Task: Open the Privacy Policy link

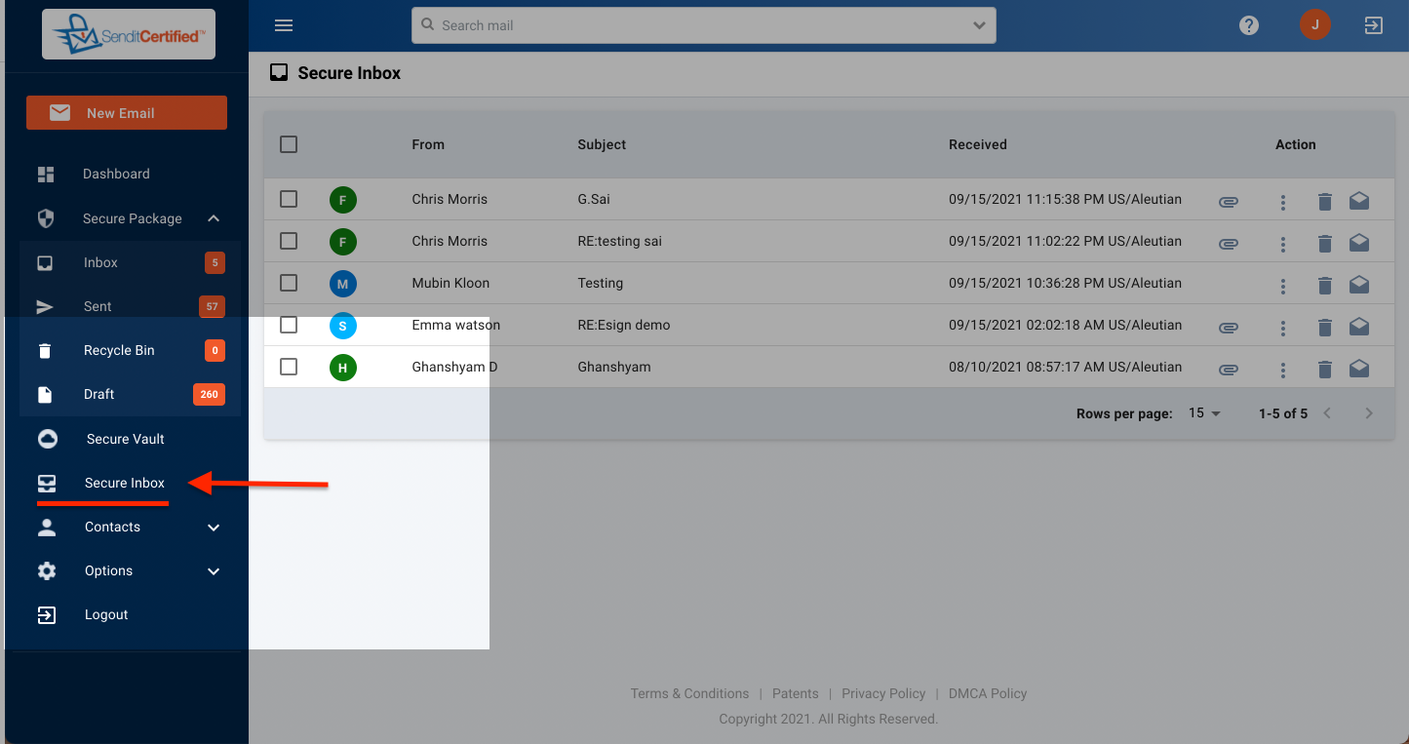Action: 882,693
